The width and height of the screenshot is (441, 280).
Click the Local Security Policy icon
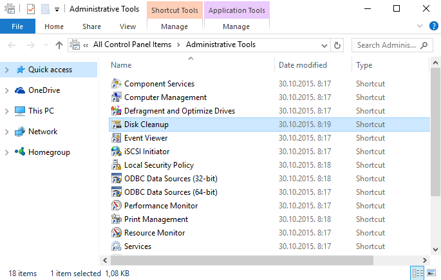click(x=116, y=165)
